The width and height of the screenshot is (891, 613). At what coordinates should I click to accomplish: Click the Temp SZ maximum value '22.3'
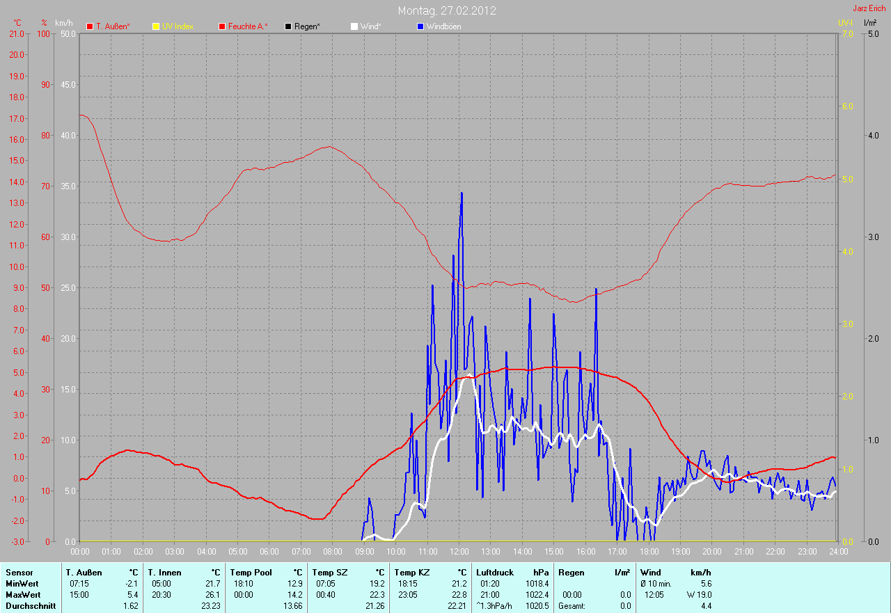[377, 595]
